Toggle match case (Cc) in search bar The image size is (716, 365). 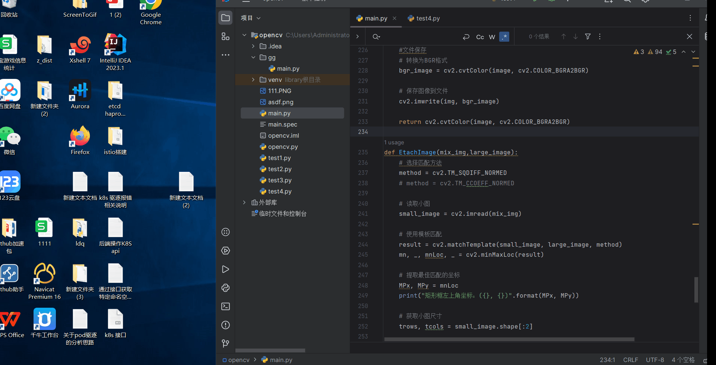[x=480, y=37]
